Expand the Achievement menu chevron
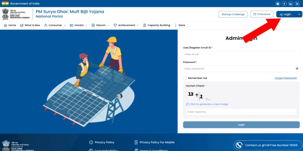This screenshot has height=151, width=303. point(138,25)
